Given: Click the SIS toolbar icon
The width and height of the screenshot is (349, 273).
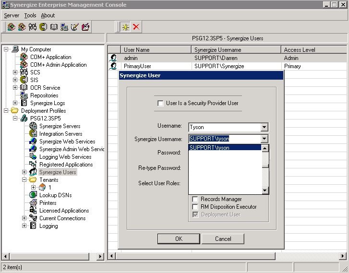Looking at the screenshot, I should click(43, 27).
